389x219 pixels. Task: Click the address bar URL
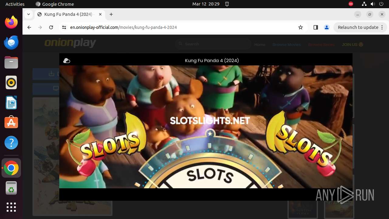click(123, 27)
